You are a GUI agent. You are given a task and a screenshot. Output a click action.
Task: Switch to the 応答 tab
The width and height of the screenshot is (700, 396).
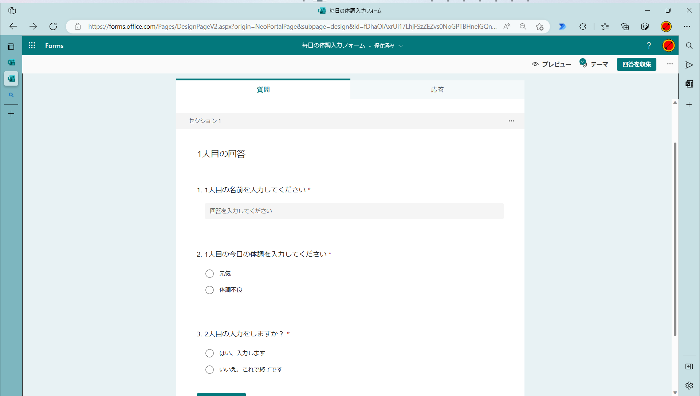(437, 89)
